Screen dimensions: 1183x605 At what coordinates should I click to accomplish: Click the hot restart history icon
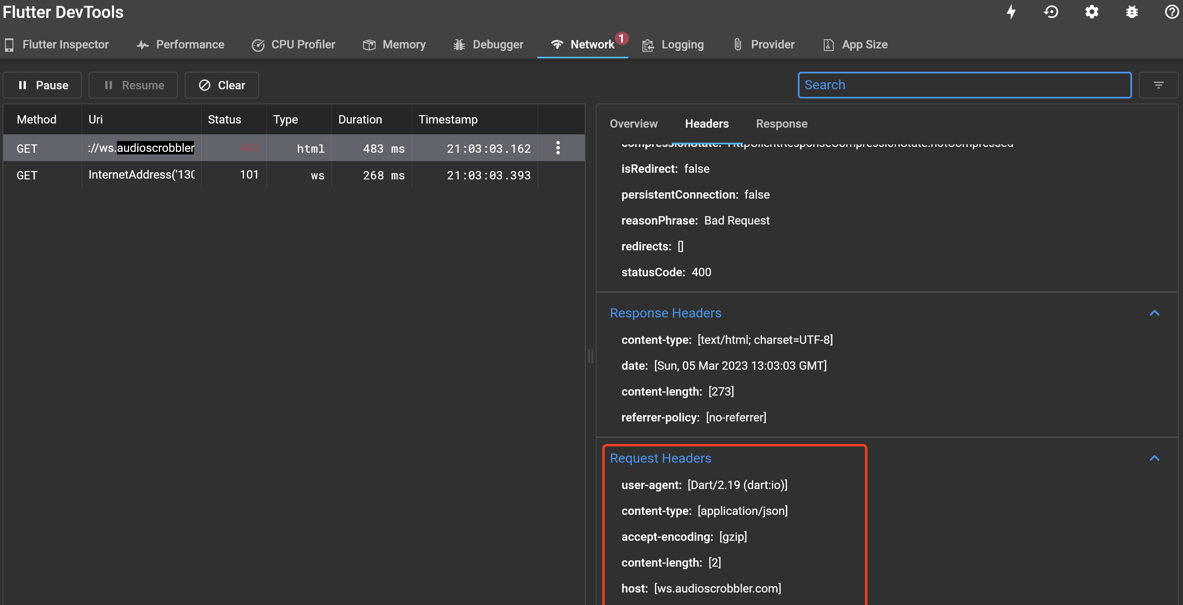pyautogui.click(x=1052, y=12)
